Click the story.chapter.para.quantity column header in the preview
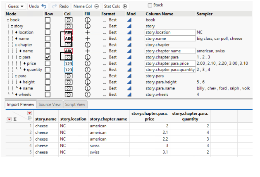Screen dimensions: 260x177 190,116
